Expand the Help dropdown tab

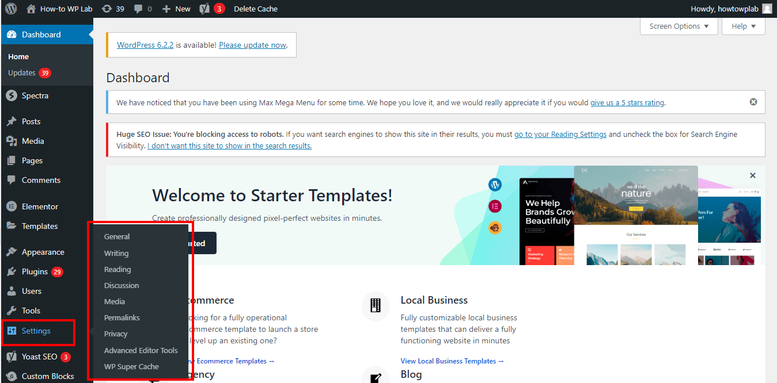(743, 26)
